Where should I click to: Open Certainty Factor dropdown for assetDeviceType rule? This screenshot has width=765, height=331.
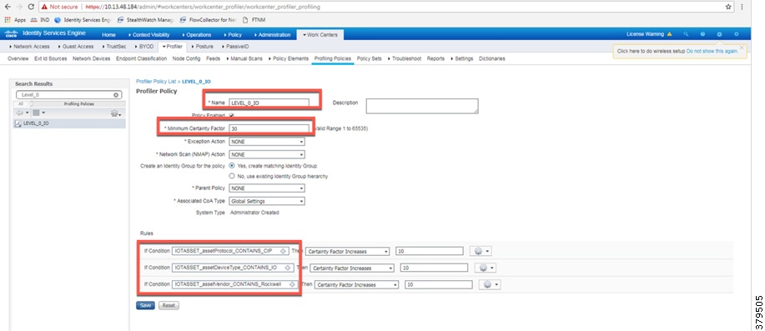(352, 268)
